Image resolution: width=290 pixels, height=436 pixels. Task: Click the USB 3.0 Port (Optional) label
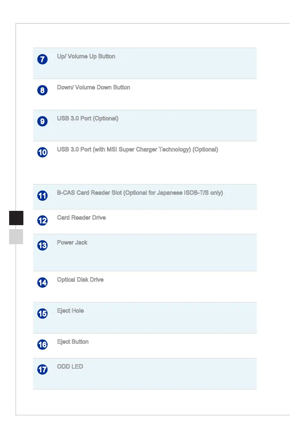88,119
